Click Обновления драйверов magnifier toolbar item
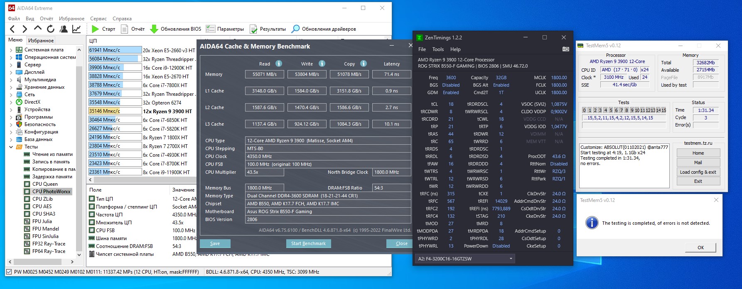The image size is (742, 289). point(324,29)
